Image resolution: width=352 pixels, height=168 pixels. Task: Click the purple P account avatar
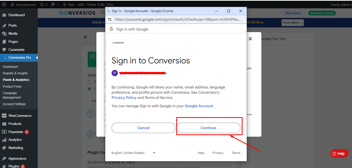pos(114,73)
